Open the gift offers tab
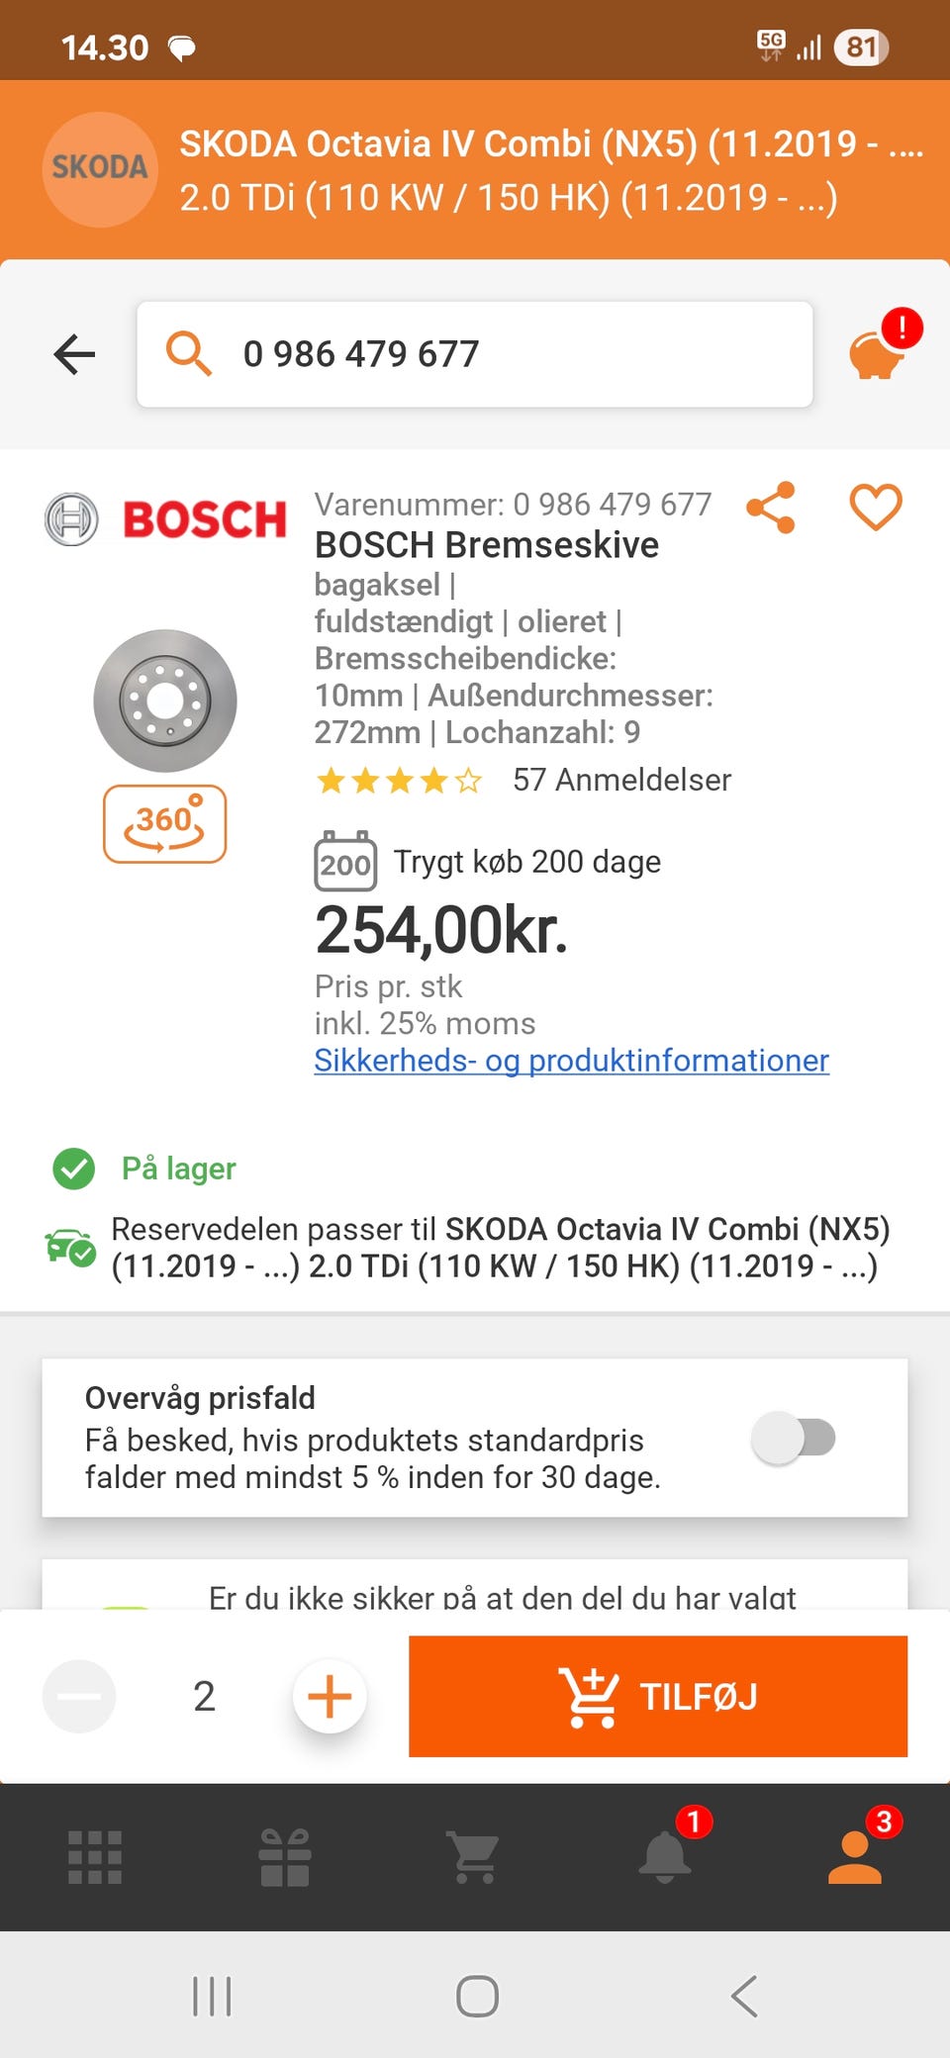950x2058 pixels. coord(285,1857)
